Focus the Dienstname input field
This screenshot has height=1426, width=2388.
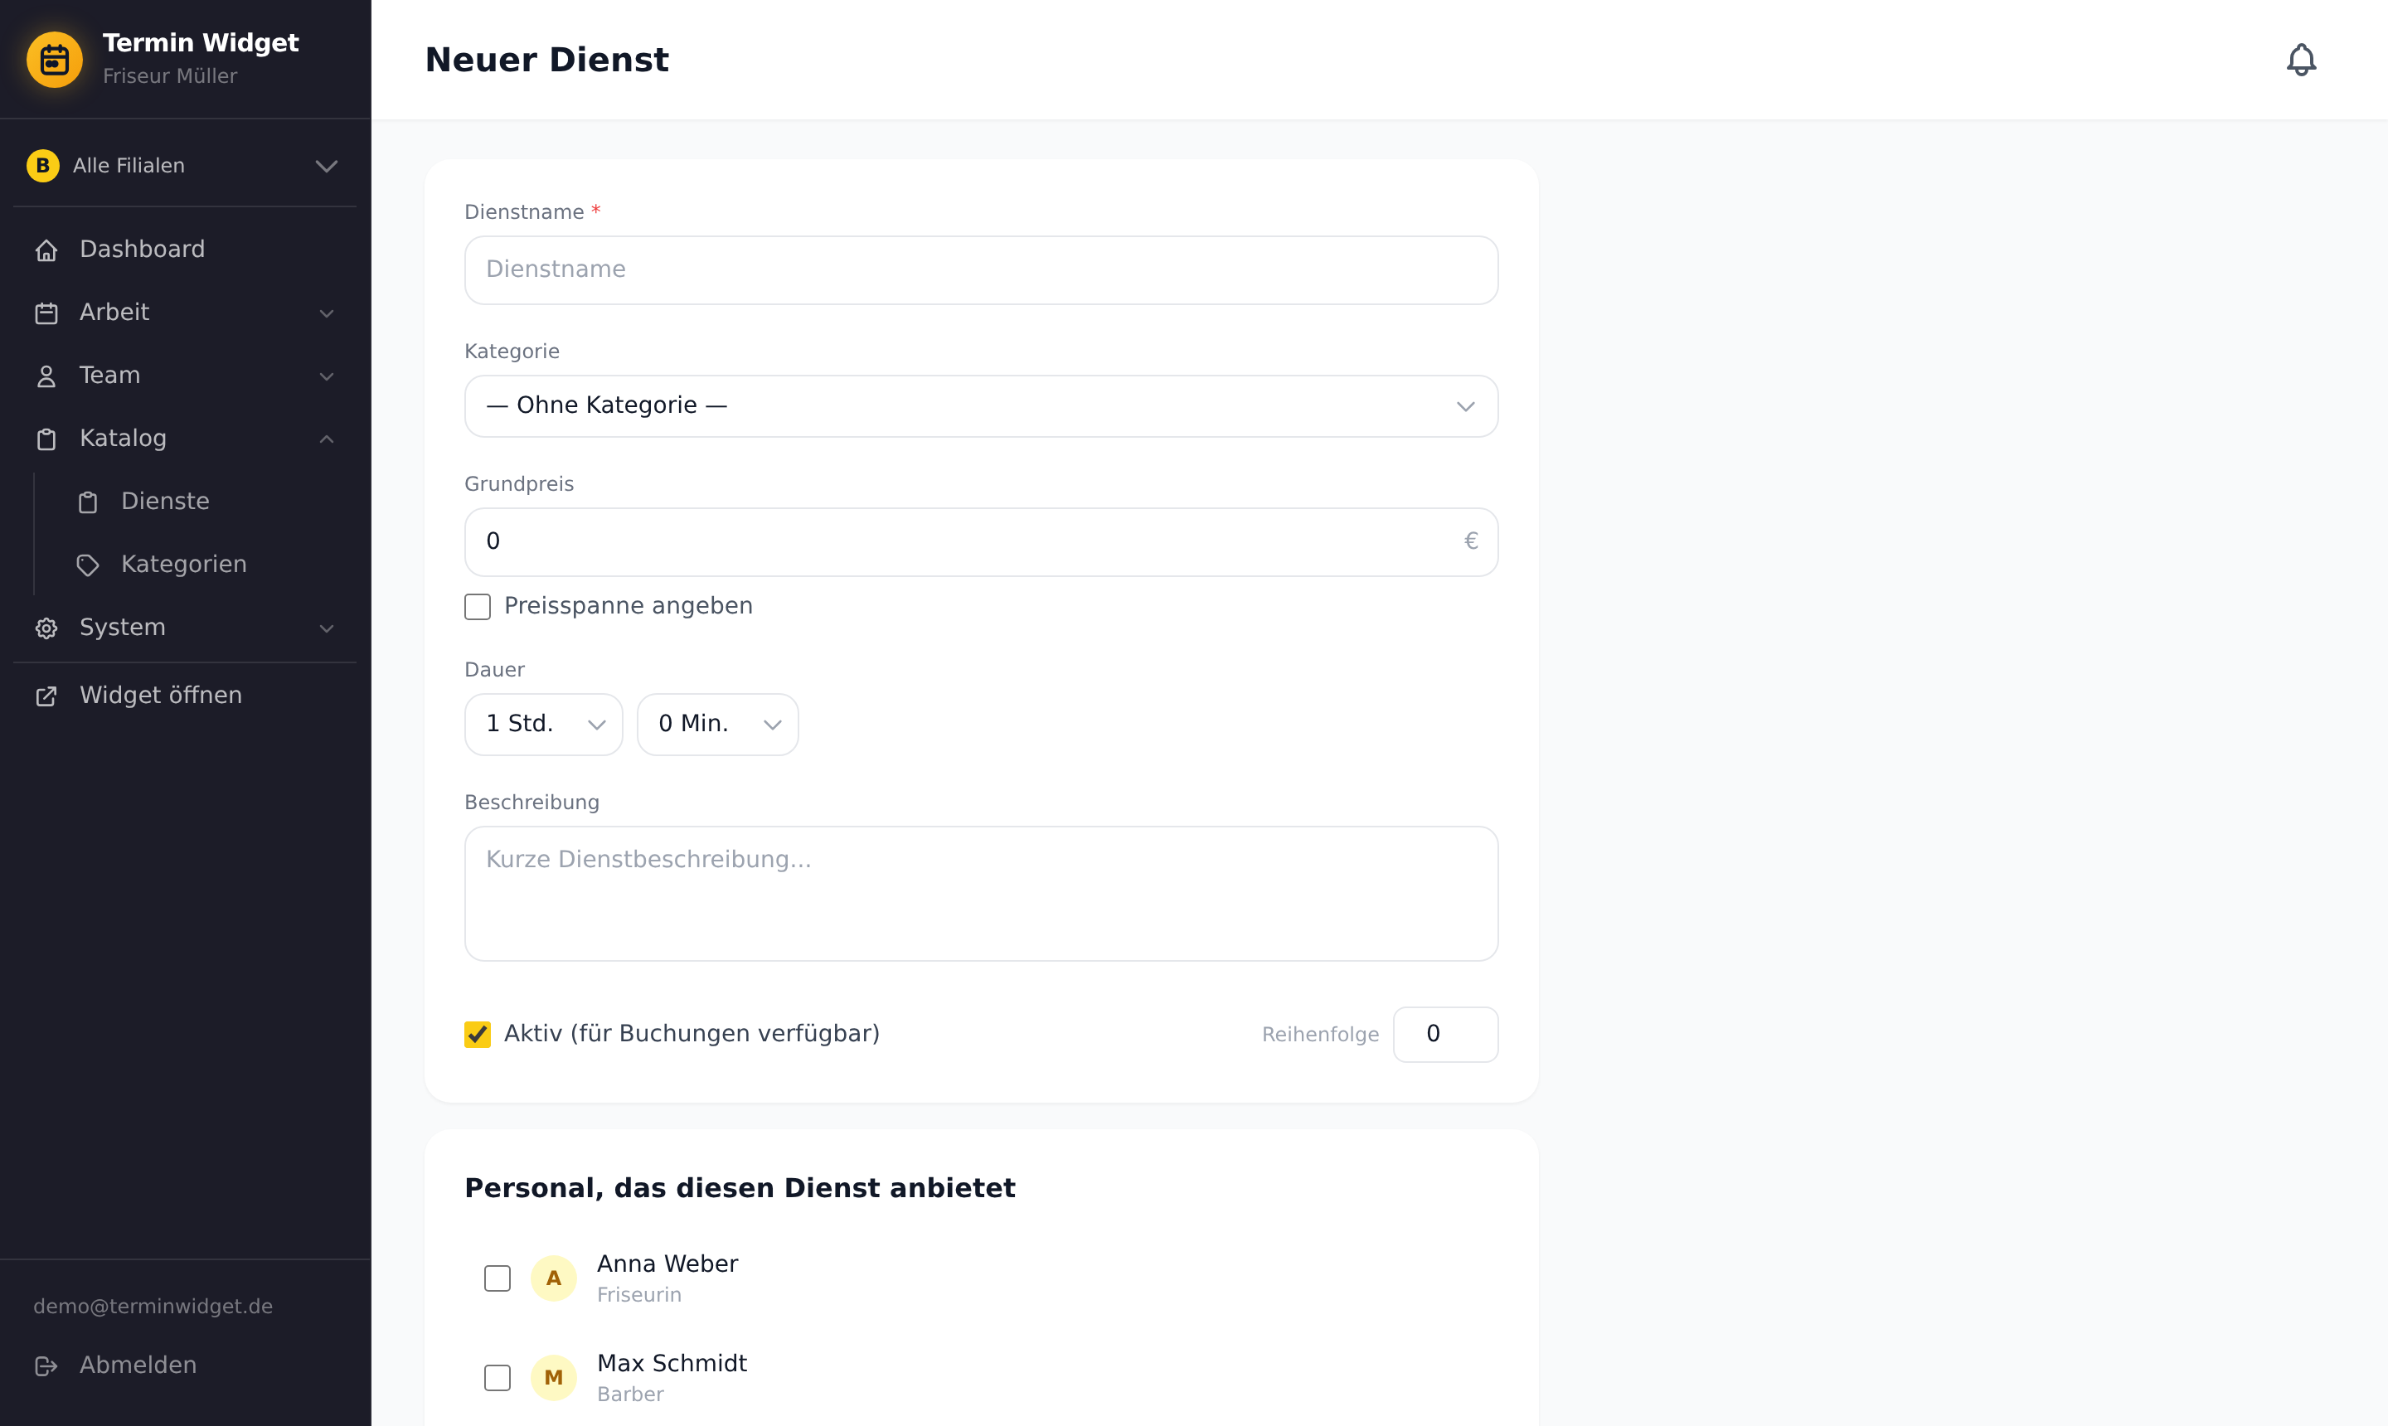[x=981, y=270]
